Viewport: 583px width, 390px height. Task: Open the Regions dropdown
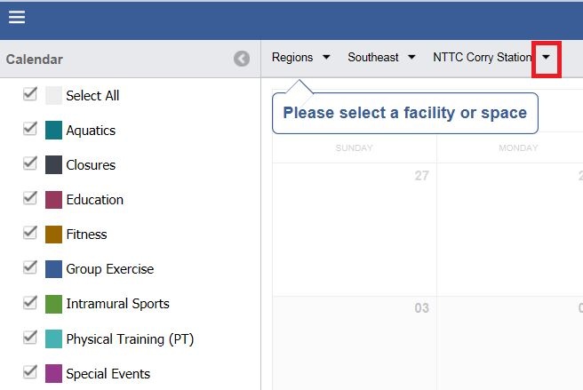pyautogui.click(x=300, y=57)
